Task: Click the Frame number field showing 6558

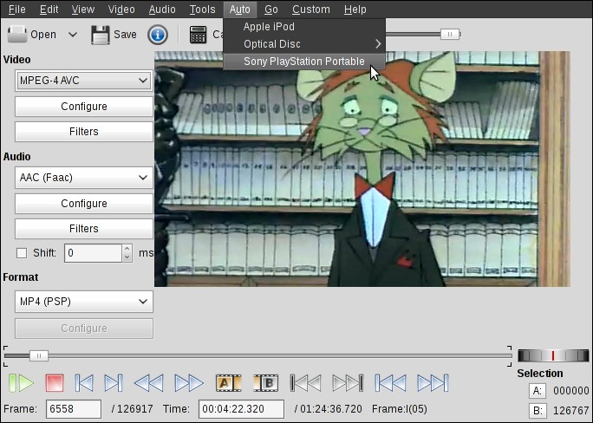Action: coord(74,409)
